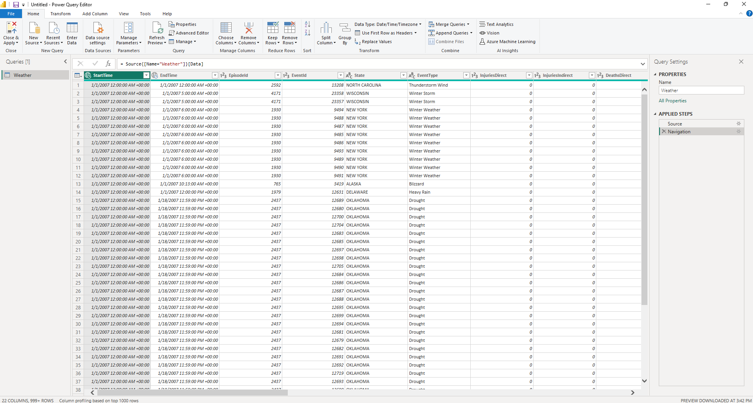
Task: Open Group By dialog
Action: [344, 33]
